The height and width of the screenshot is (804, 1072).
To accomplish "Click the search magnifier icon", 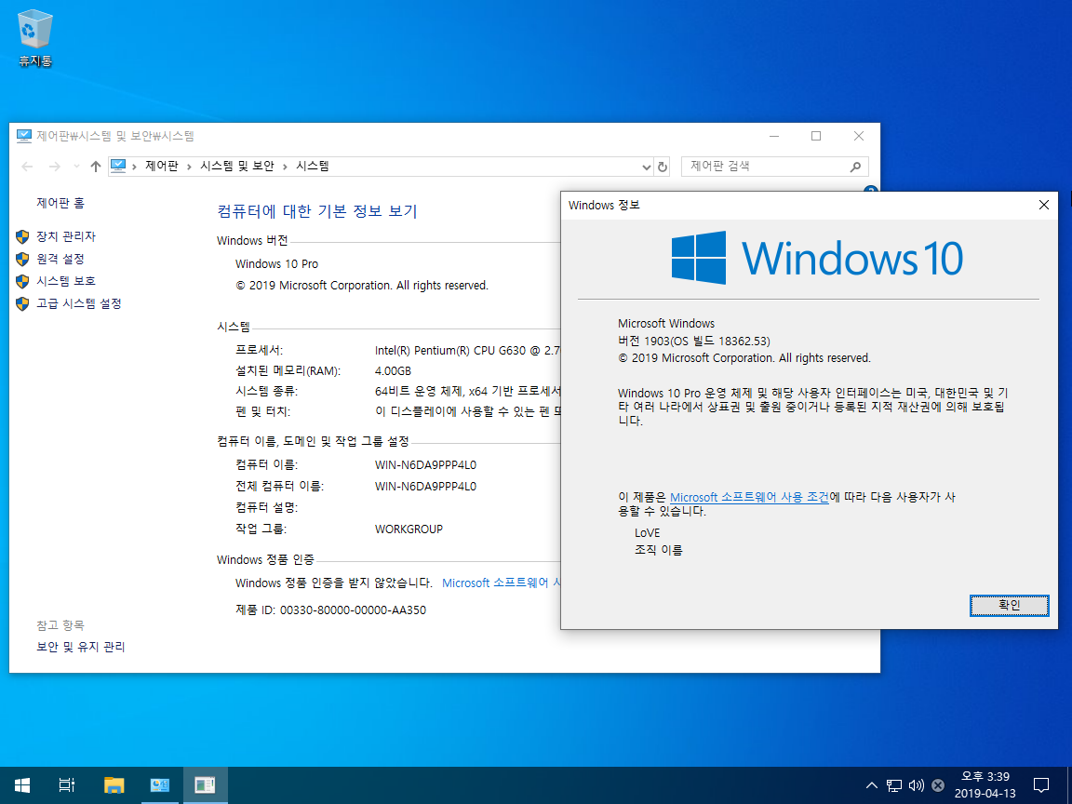I will coord(855,167).
